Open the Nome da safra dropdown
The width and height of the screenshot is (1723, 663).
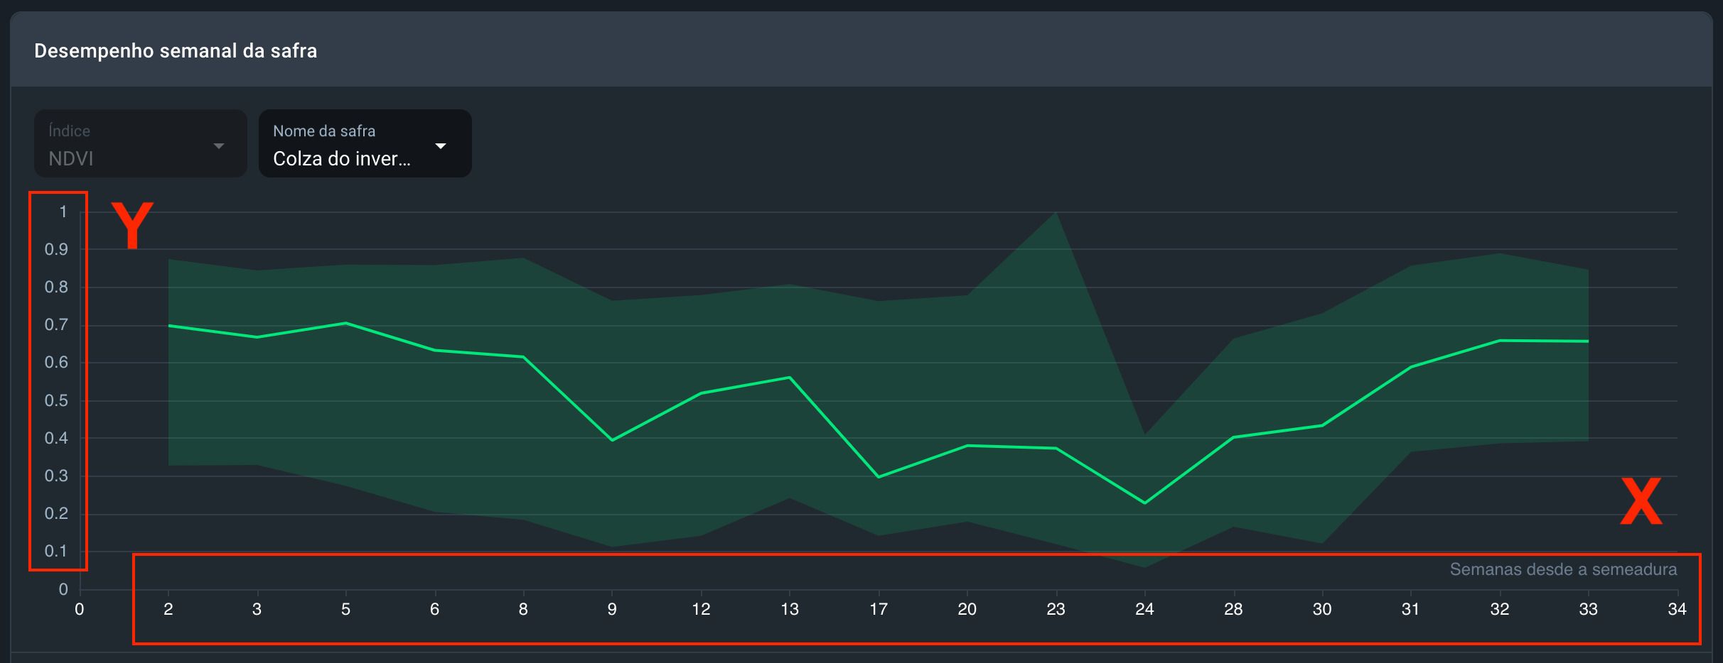pyautogui.click(x=364, y=144)
